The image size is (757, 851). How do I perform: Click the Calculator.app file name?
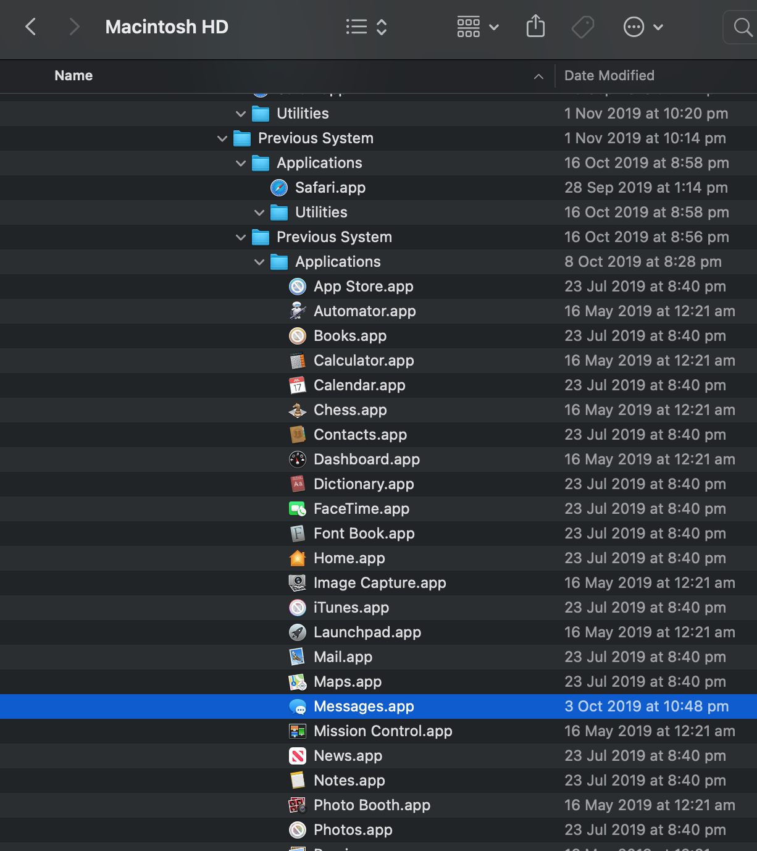[x=364, y=361]
